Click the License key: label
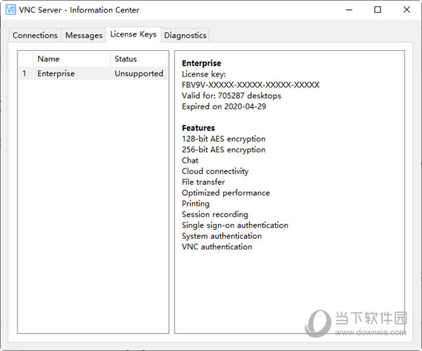Viewport: 422px width, 351px height. click(x=204, y=74)
